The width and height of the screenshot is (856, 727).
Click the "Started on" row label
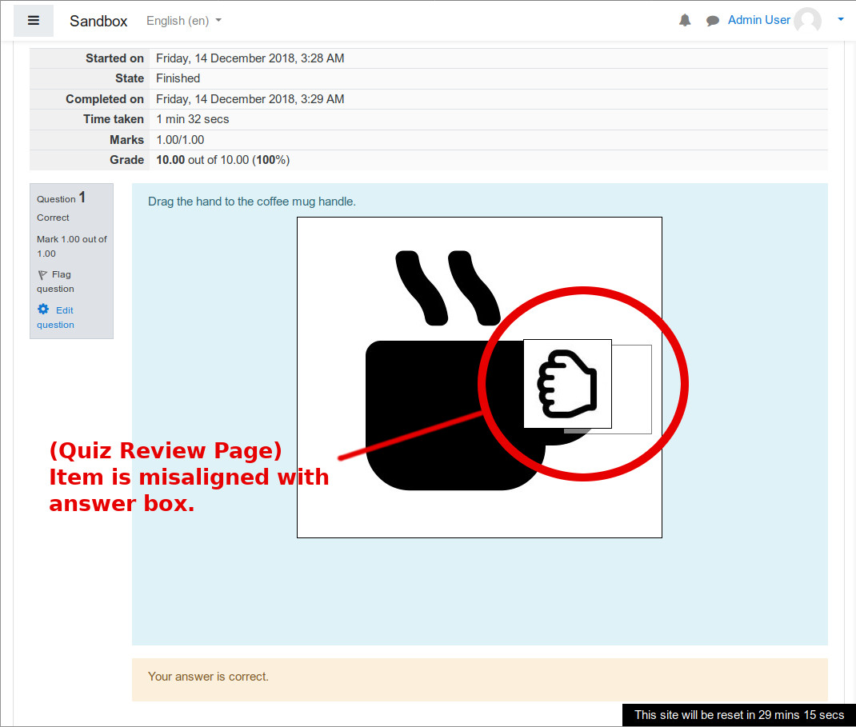[114, 58]
